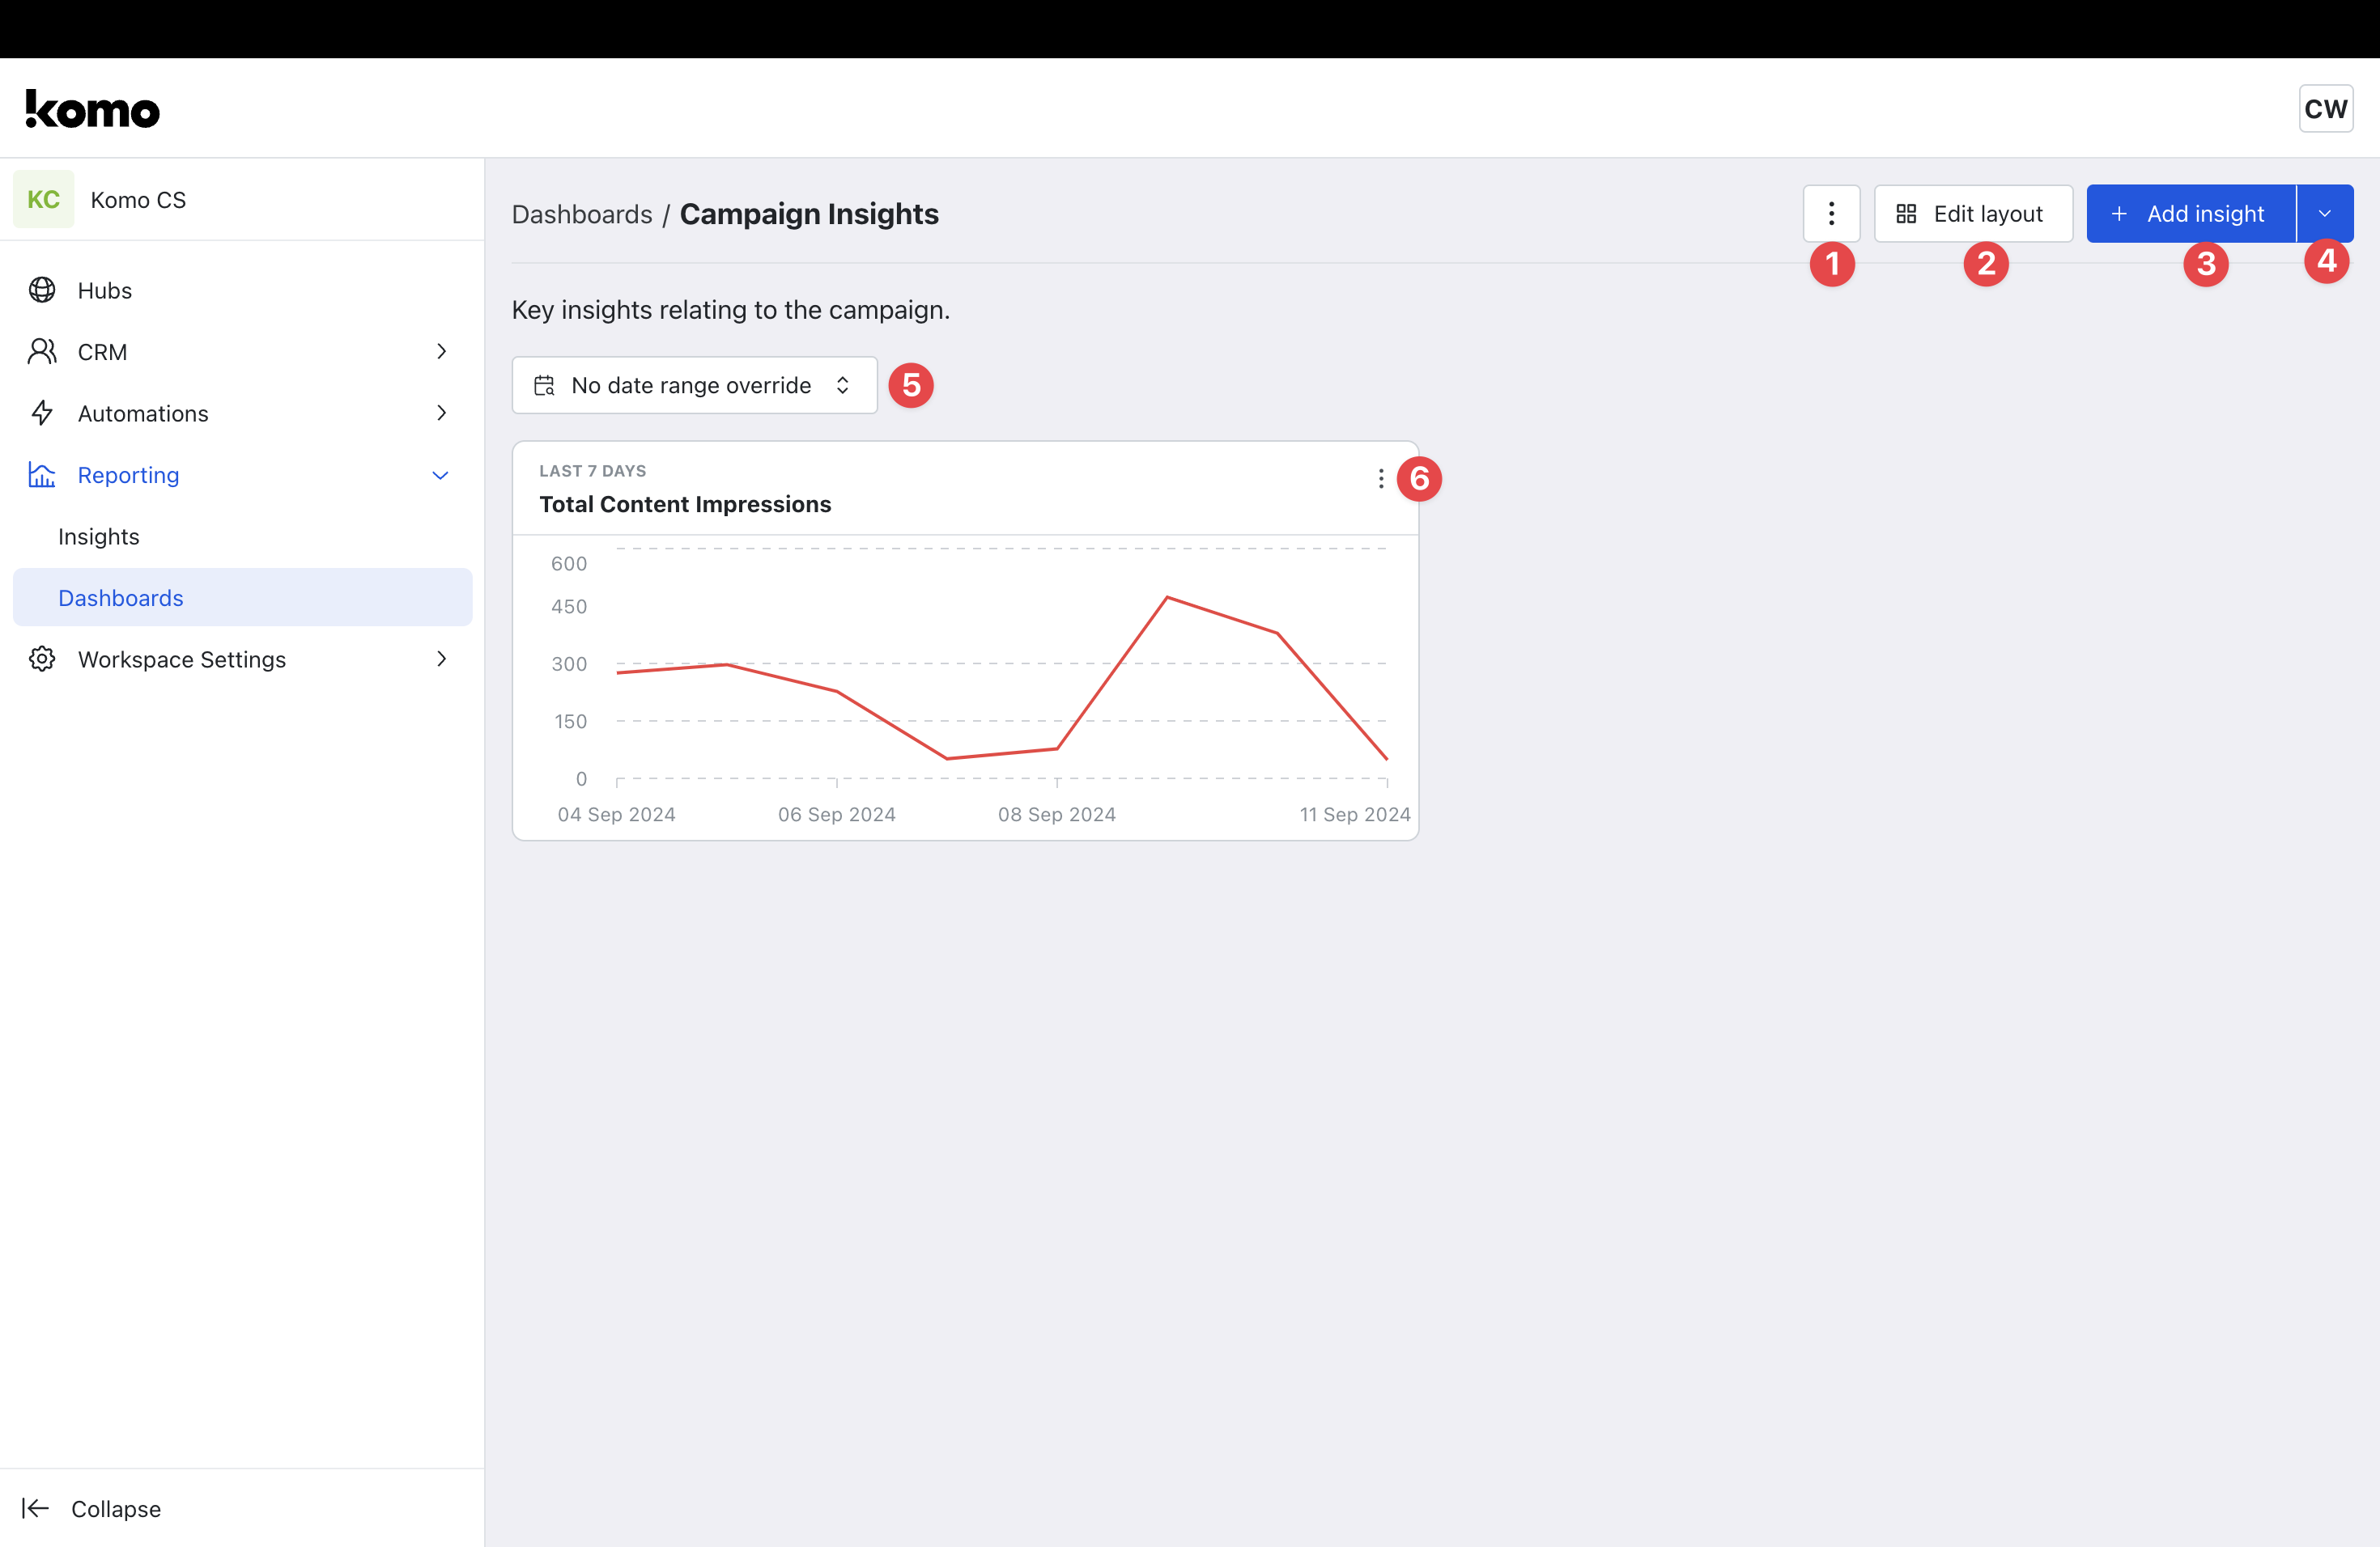Image resolution: width=2380 pixels, height=1547 pixels.
Task: Select Dashboards in the sidebar
Action: pyautogui.click(x=121, y=598)
